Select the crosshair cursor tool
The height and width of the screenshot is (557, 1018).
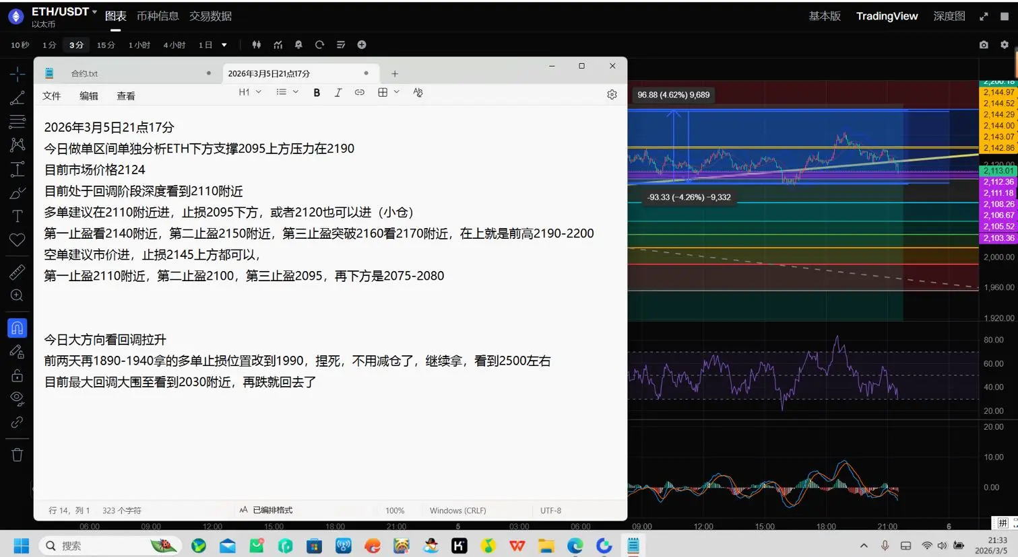click(x=18, y=73)
